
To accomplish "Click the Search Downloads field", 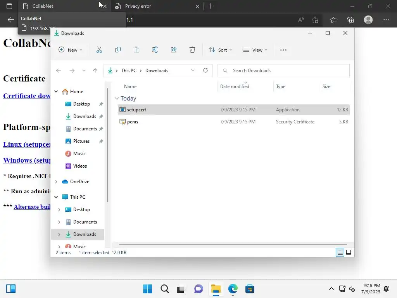I will [x=283, y=71].
